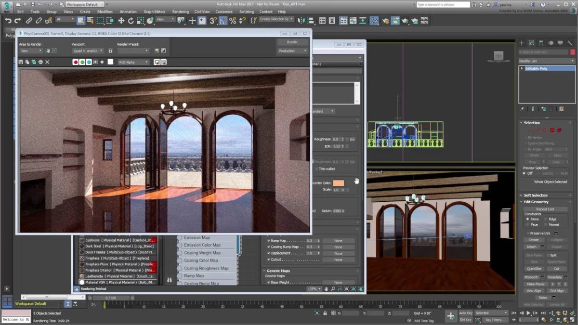
Task: Enable the Ignore Backfacing checkbox
Action: click(525, 143)
